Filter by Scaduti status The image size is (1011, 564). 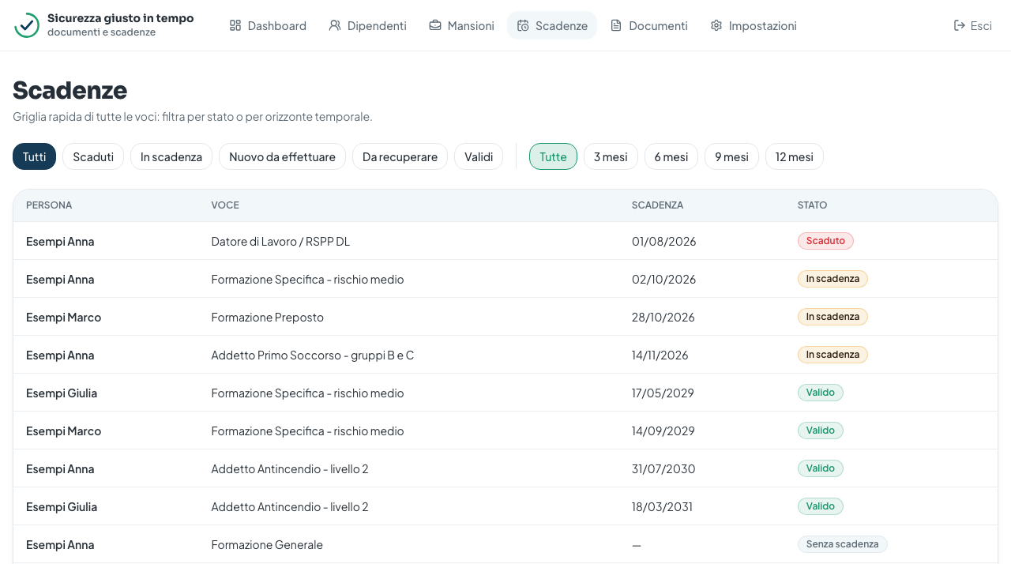(x=93, y=156)
